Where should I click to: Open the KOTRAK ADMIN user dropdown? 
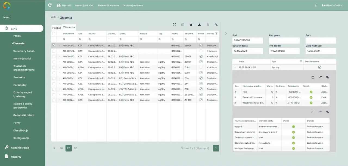coord(332,5)
